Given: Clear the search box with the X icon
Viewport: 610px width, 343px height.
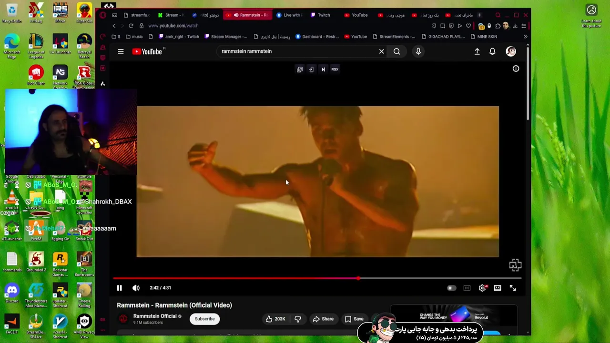Looking at the screenshot, I should [381, 51].
